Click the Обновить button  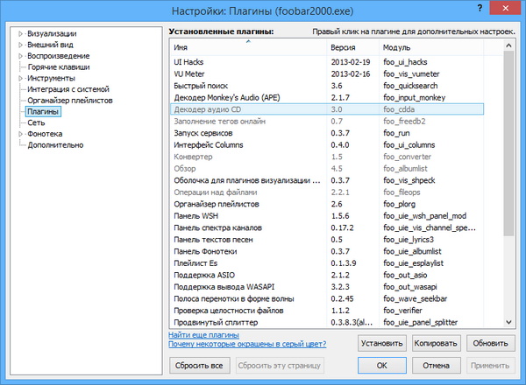tap(490, 344)
